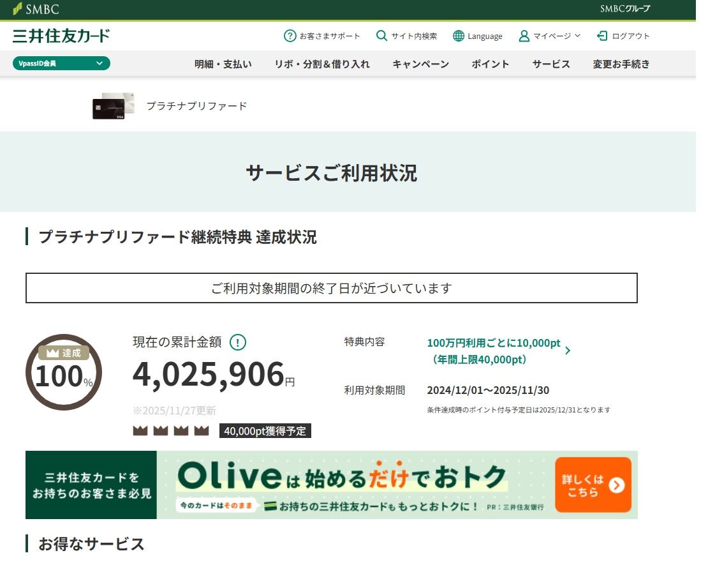Open the chevron next to 特典内容 details
Image resolution: width=715 pixels, height=574 pixels.
click(568, 351)
